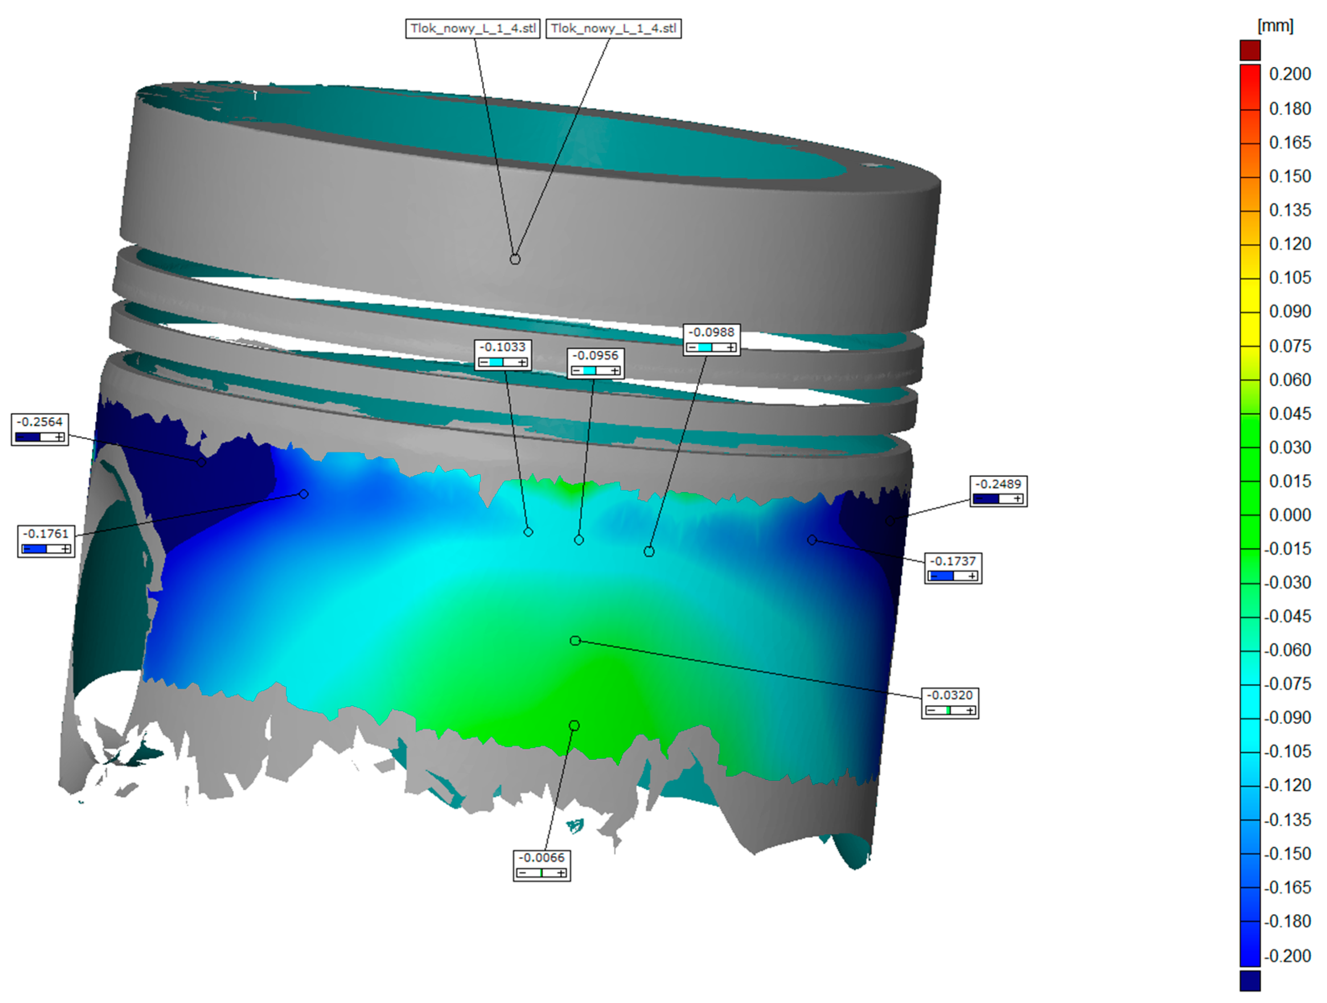Select the -0.0956 deviation annotation
1327x1003 pixels.
[595, 356]
